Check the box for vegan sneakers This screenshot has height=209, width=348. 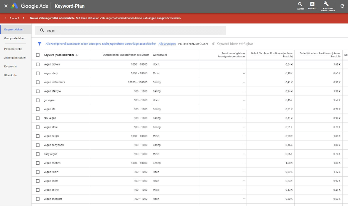click(x=38, y=199)
